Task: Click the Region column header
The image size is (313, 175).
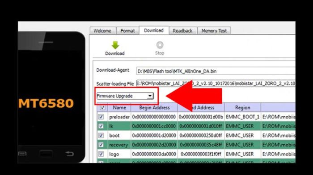Action: [242, 108]
